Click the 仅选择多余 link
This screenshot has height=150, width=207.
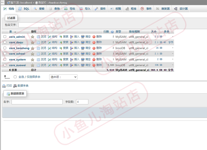(34, 77)
